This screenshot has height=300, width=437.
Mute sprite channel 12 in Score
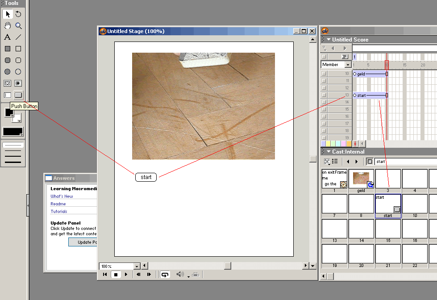pos(324,88)
